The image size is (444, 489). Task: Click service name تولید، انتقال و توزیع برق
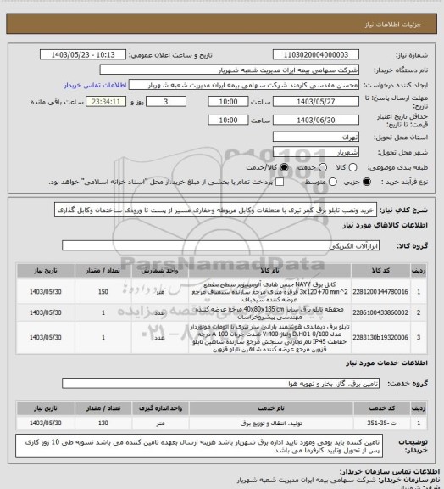click(x=271, y=423)
